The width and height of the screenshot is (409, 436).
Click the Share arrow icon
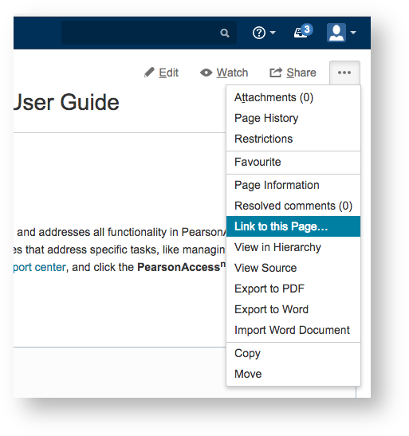point(276,73)
